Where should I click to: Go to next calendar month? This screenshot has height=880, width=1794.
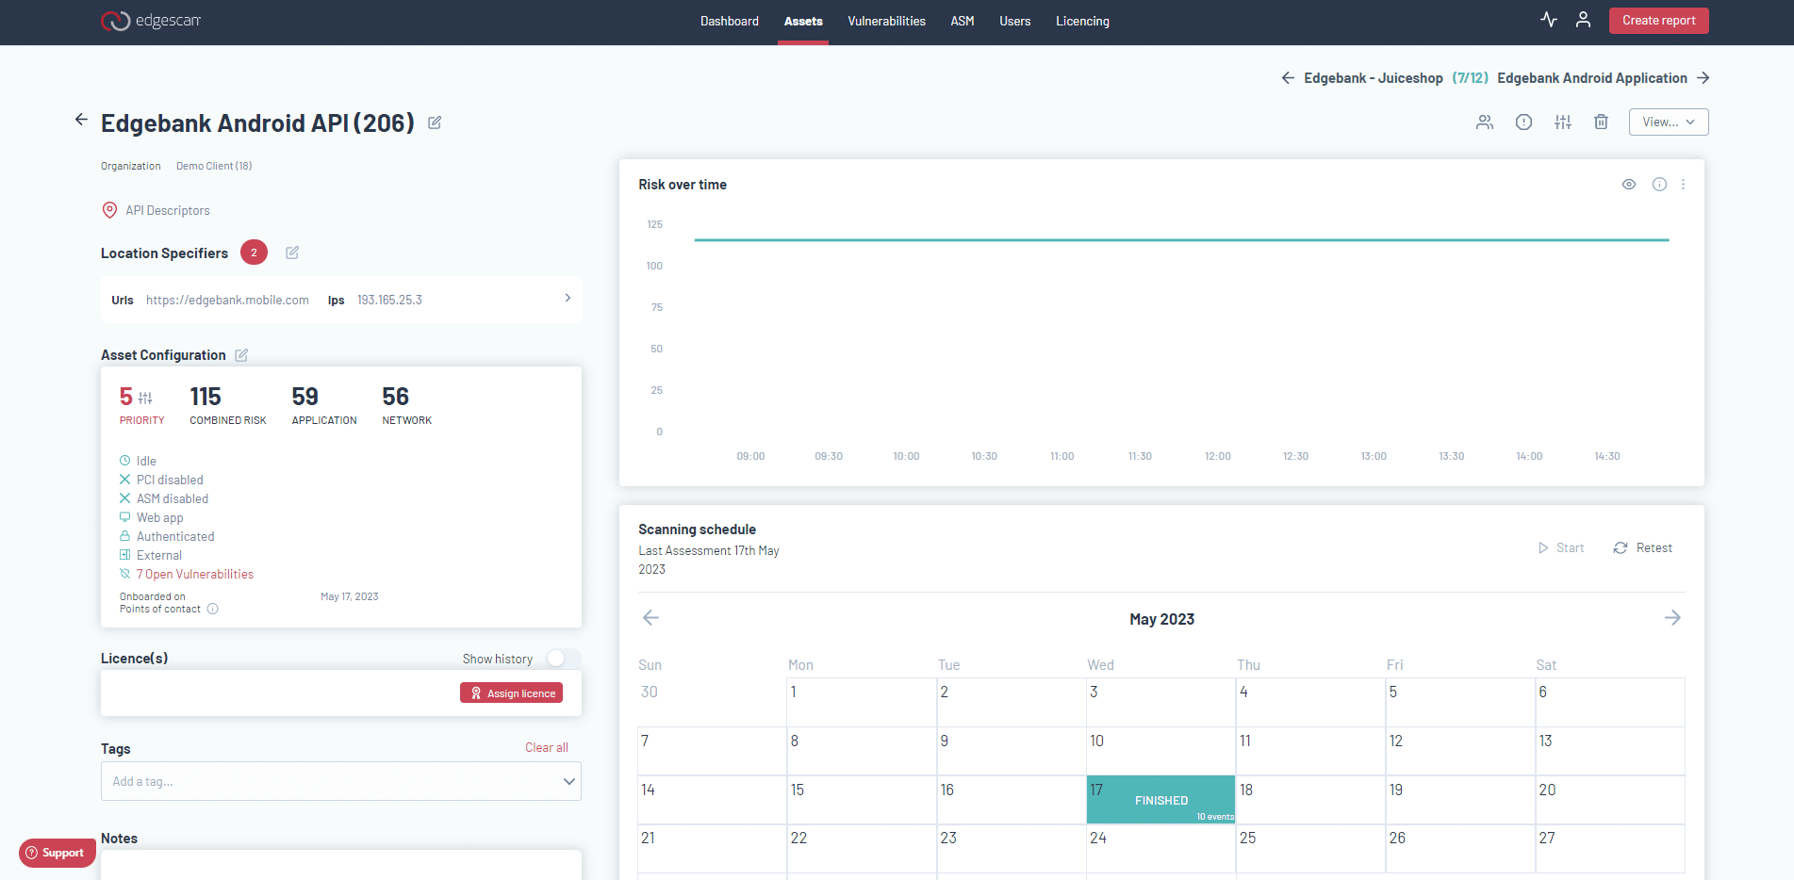[x=1672, y=618]
